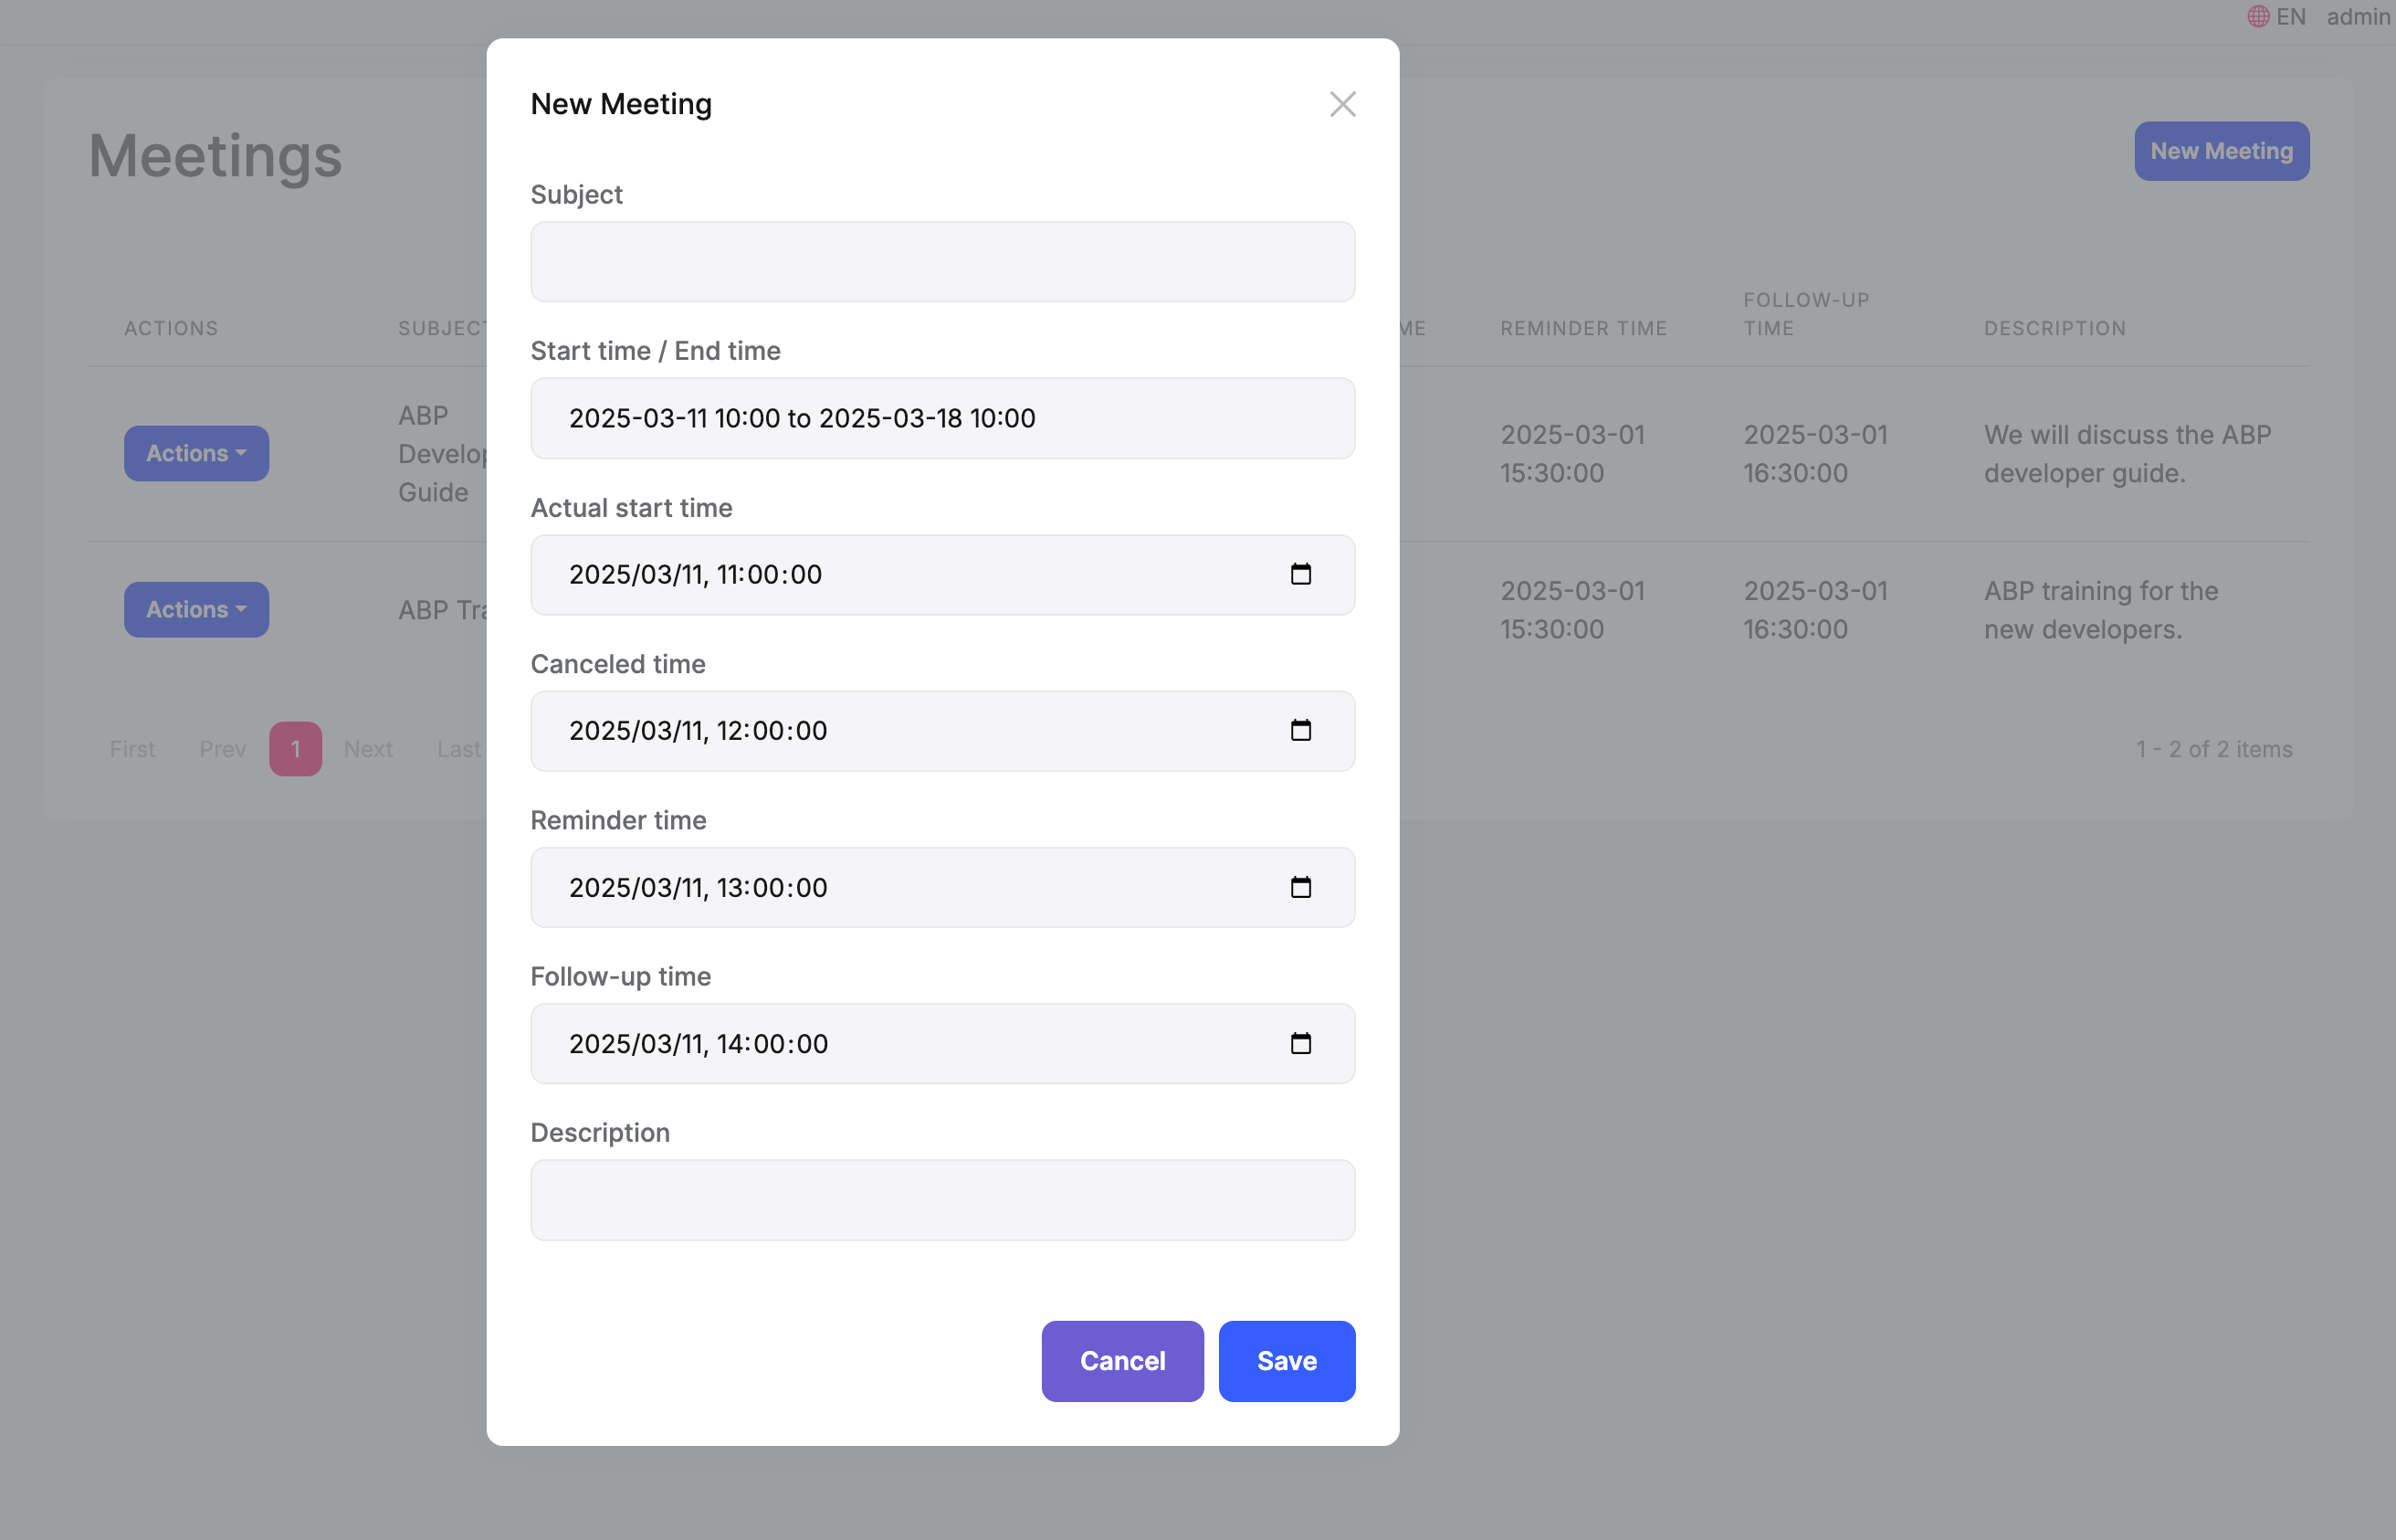The height and width of the screenshot is (1540, 2396).
Task: Click the New Meeting button on page
Action: click(2221, 151)
